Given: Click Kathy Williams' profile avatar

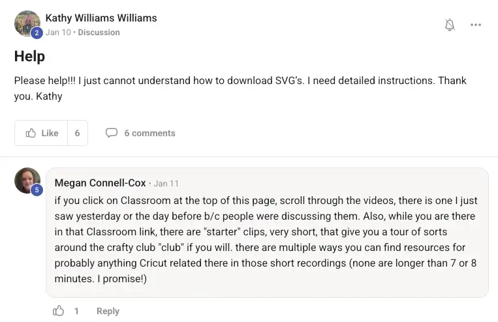Looking at the screenshot, I should (26, 23).
